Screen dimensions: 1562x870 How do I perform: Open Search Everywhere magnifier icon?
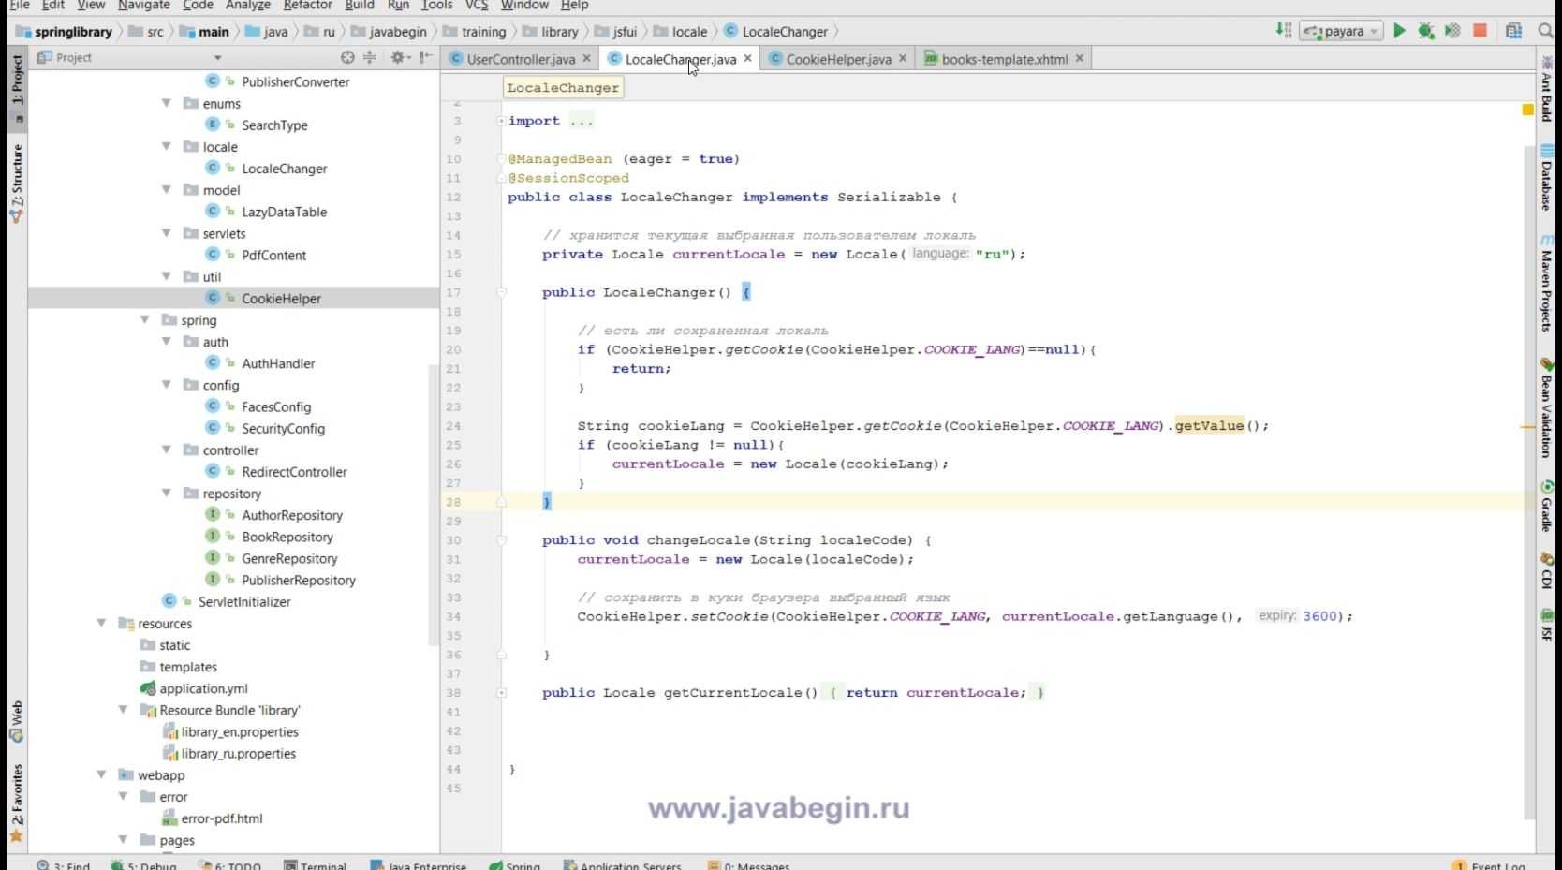[1546, 31]
